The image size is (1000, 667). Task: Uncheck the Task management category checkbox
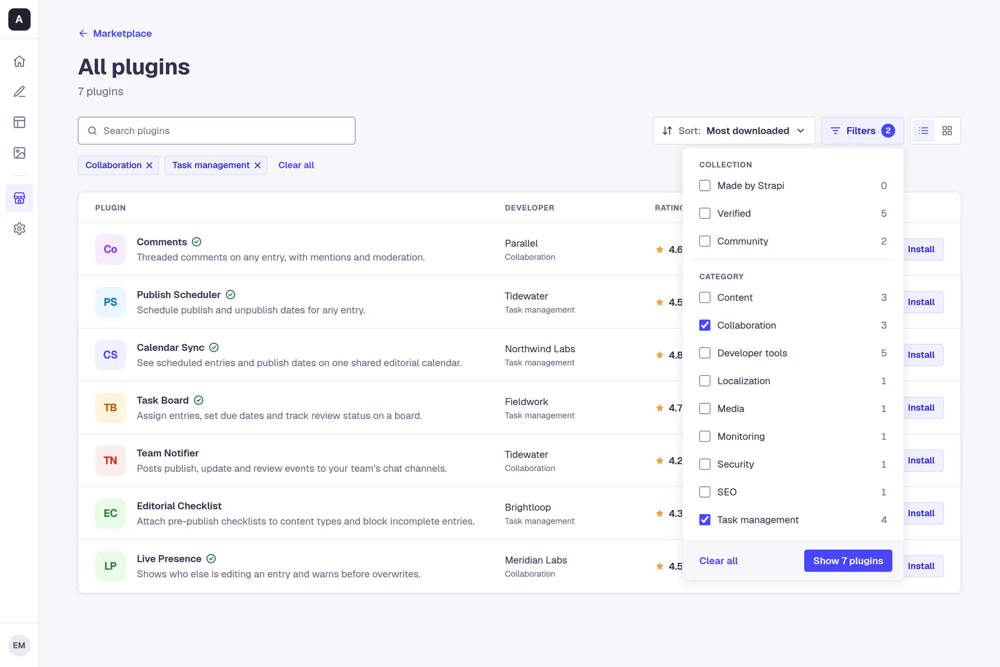(705, 520)
